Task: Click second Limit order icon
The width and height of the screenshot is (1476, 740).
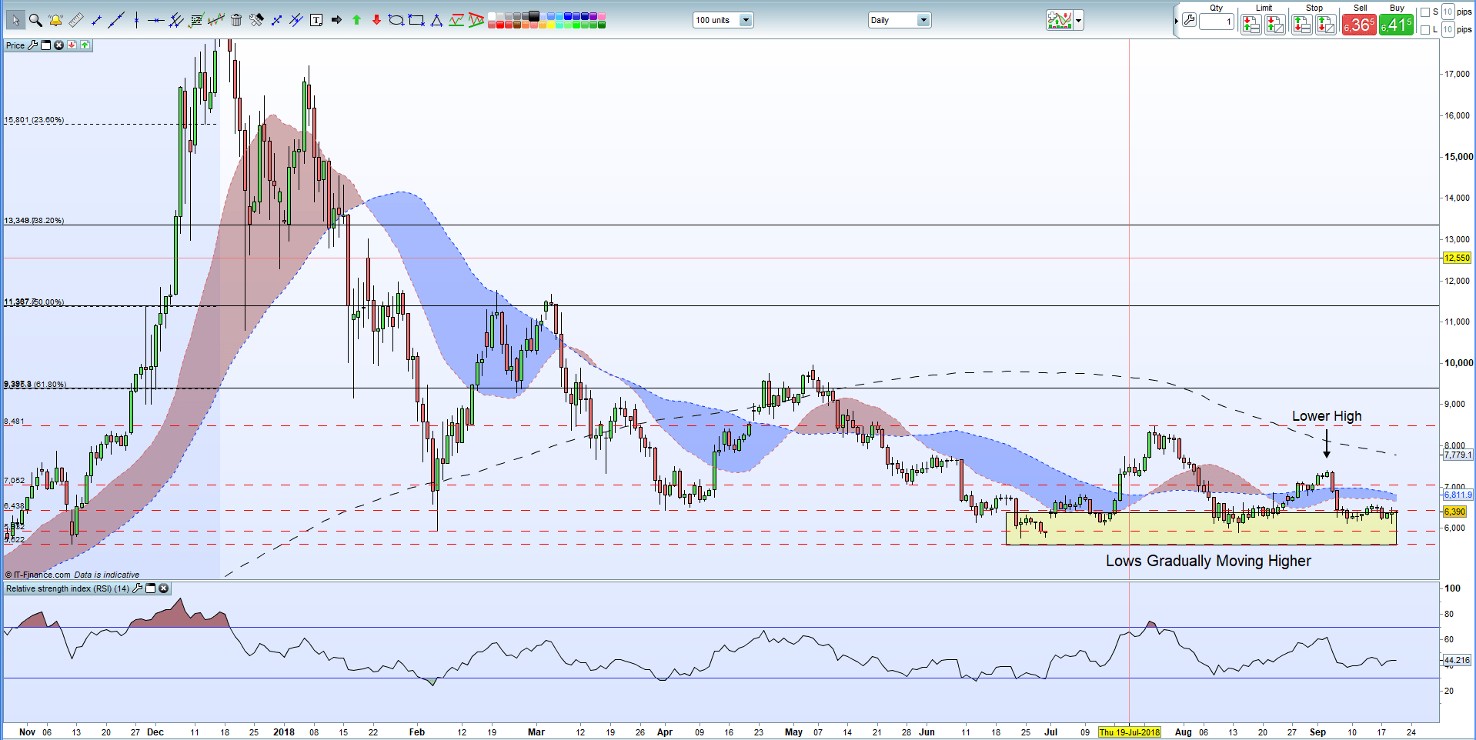Action: (1275, 25)
